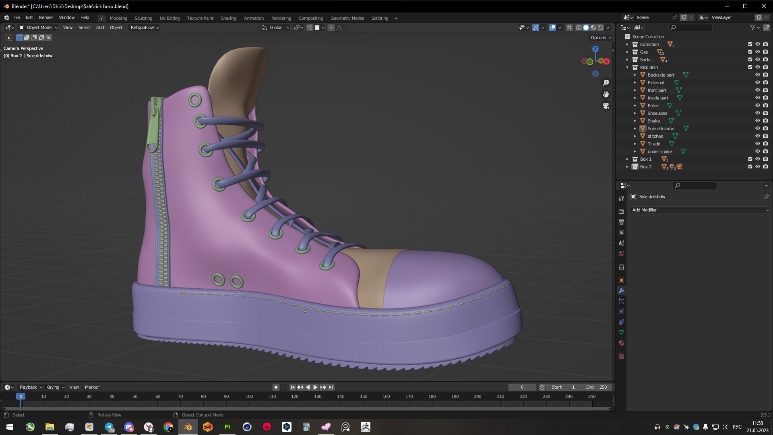Click the timeline current frame marker 0
The image size is (773, 435).
tap(21, 397)
